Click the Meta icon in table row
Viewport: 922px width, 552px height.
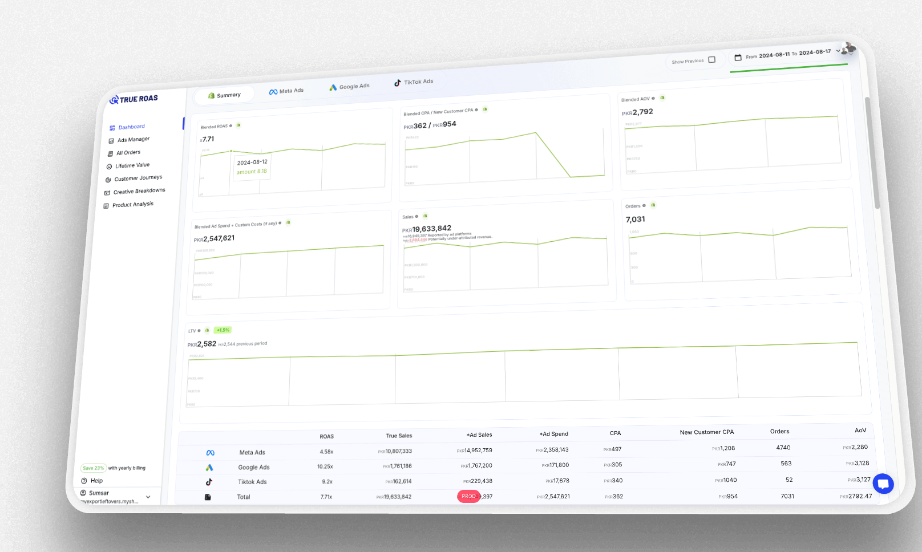click(x=210, y=453)
